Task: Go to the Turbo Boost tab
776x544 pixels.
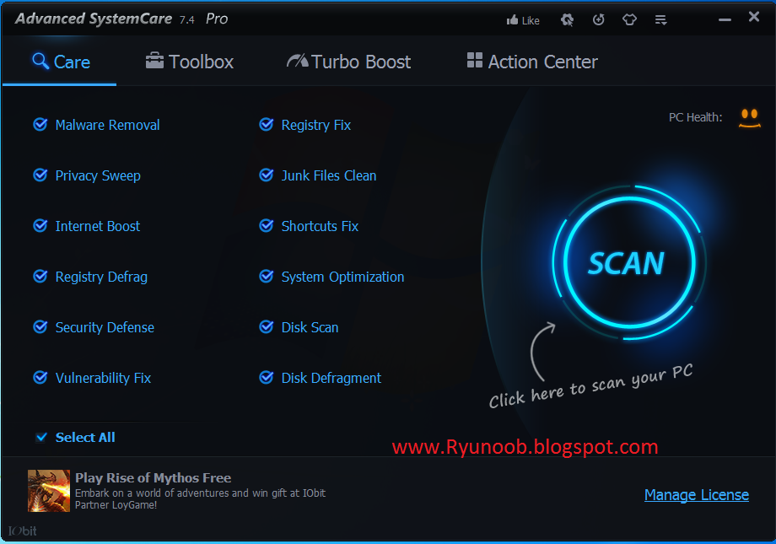Action: click(x=349, y=62)
